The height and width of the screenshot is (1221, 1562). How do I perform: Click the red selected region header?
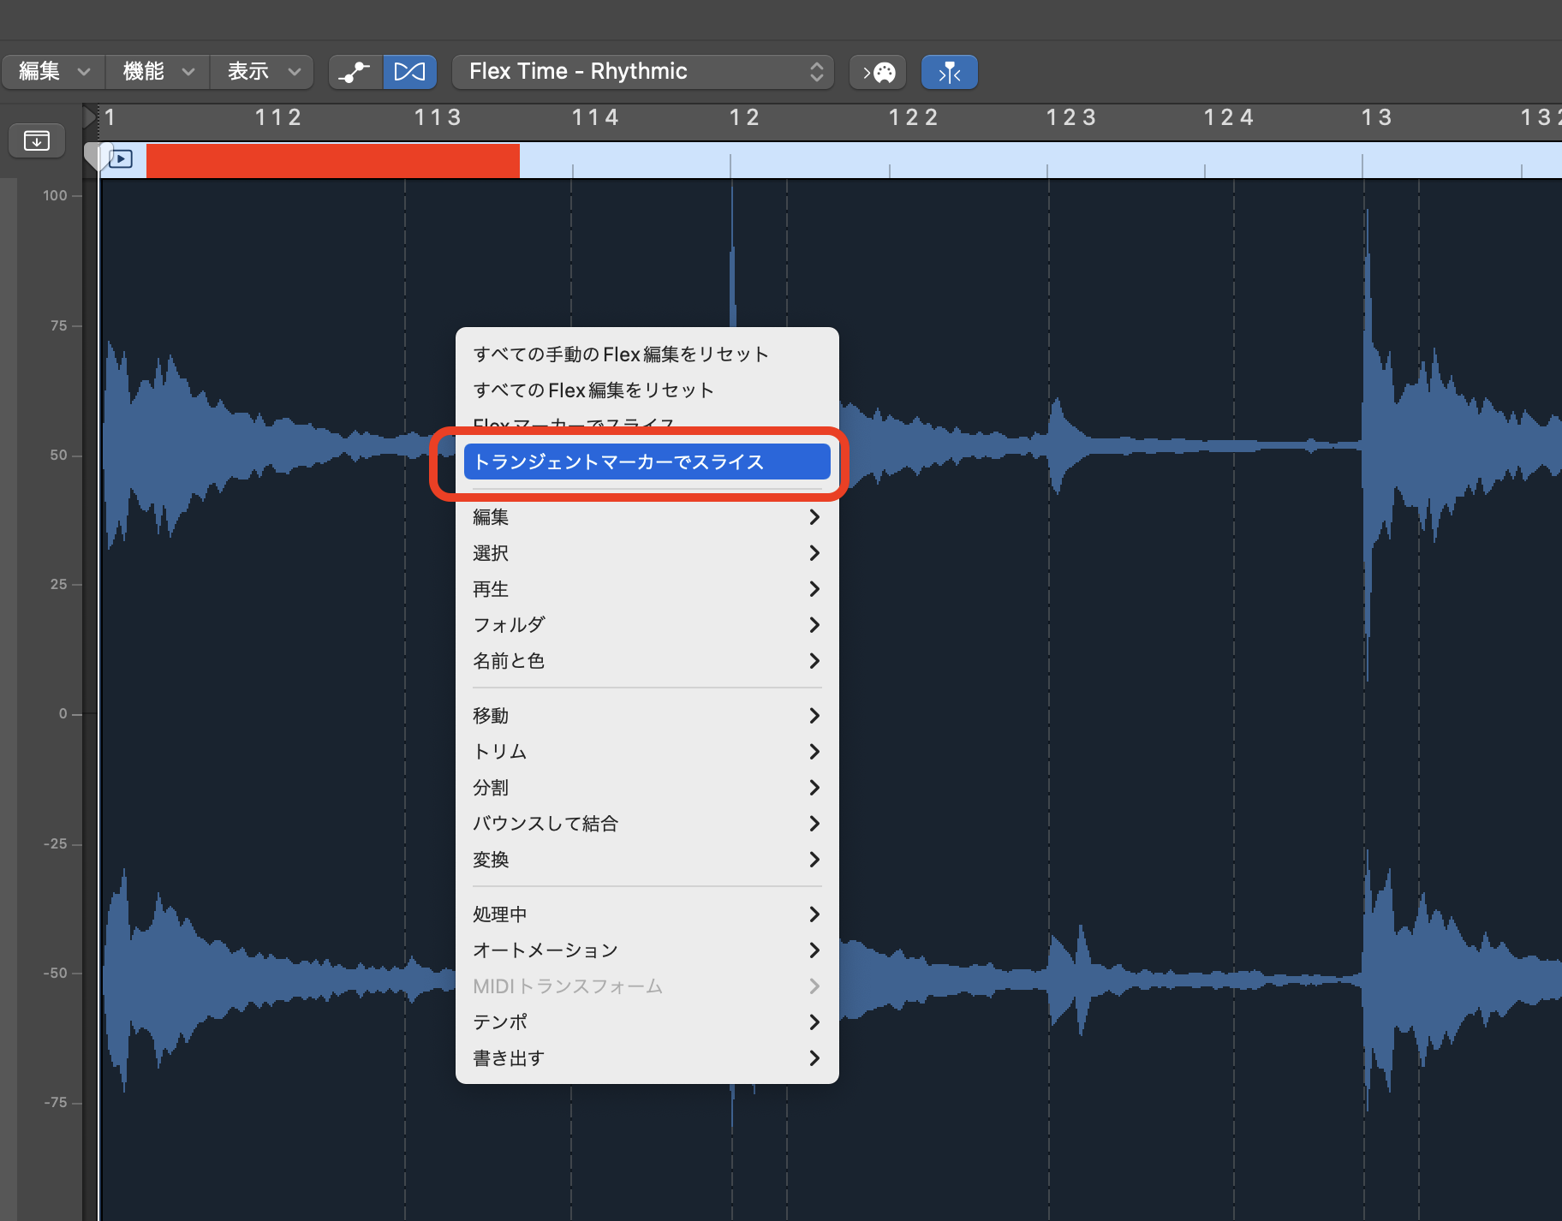tap(332, 161)
